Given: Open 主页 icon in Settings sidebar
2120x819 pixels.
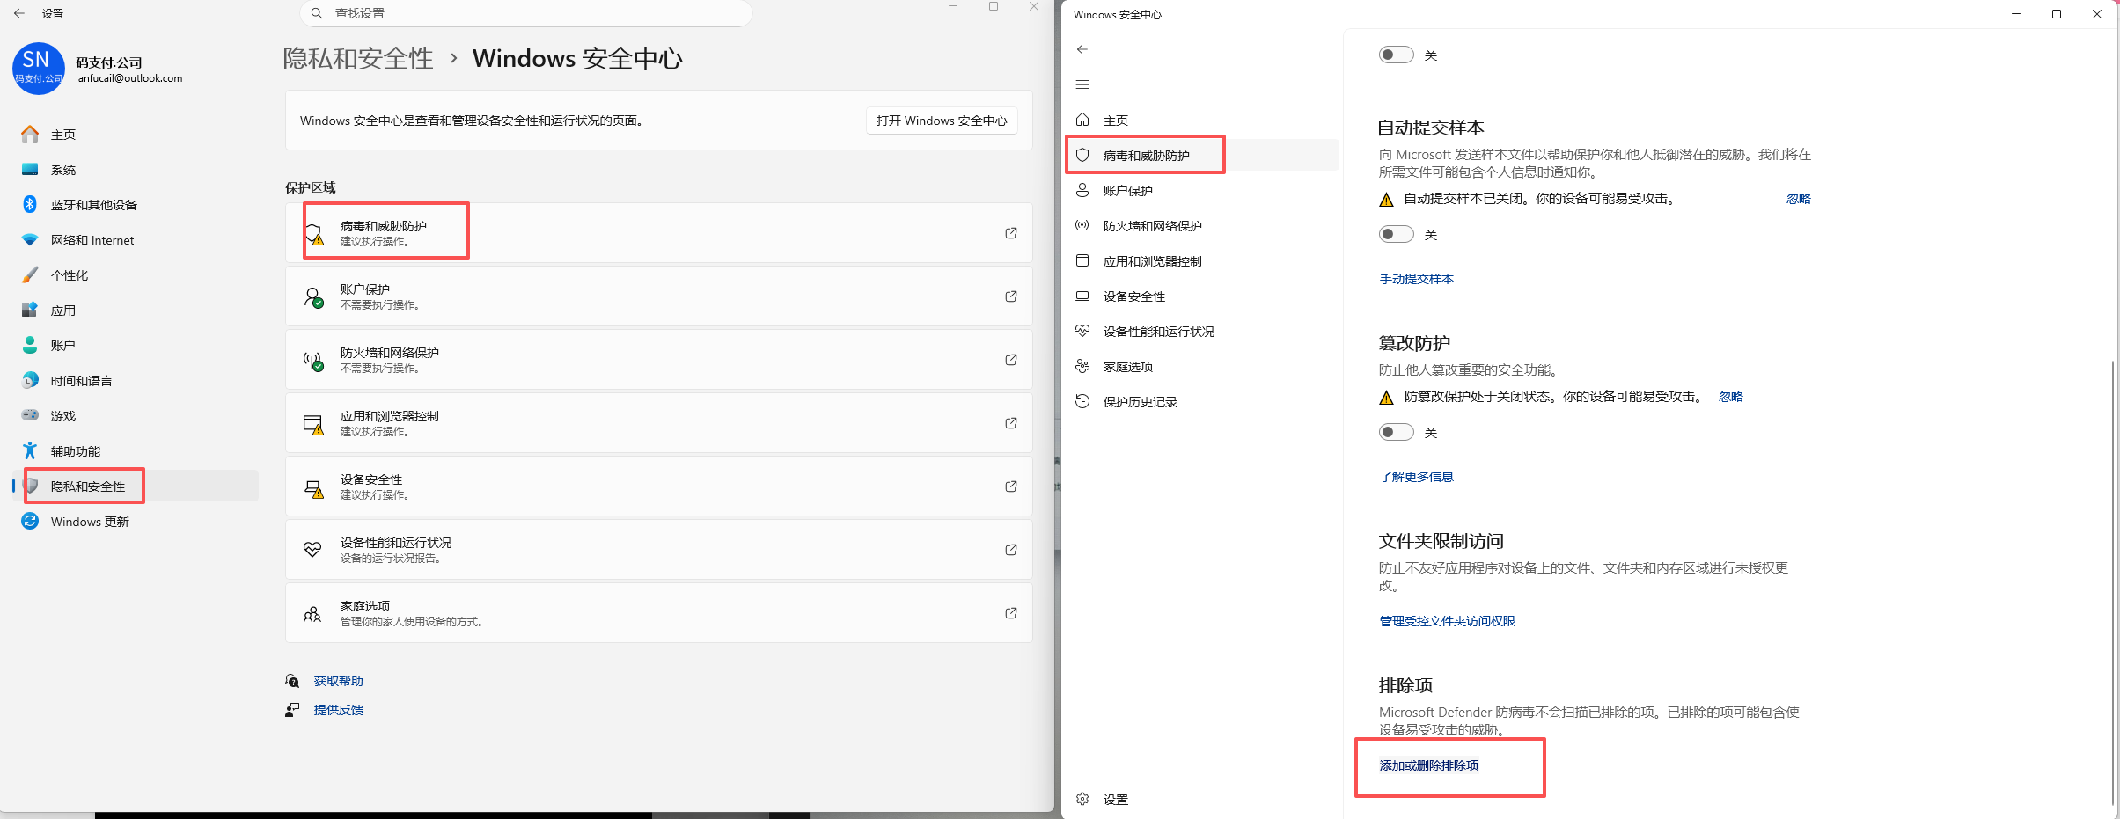Looking at the screenshot, I should pyautogui.click(x=30, y=134).
